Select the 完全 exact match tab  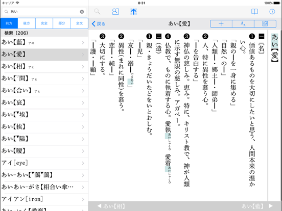[44, 23]
